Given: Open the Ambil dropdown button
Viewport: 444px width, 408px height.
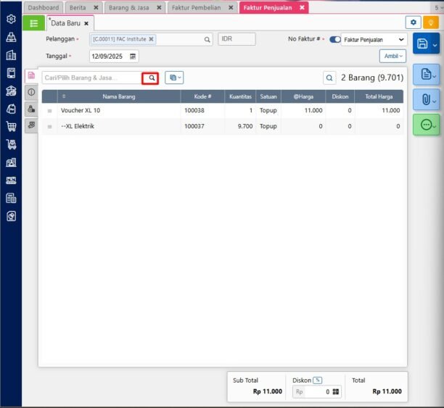Looking at the screenshot, I should coord(392,56).
